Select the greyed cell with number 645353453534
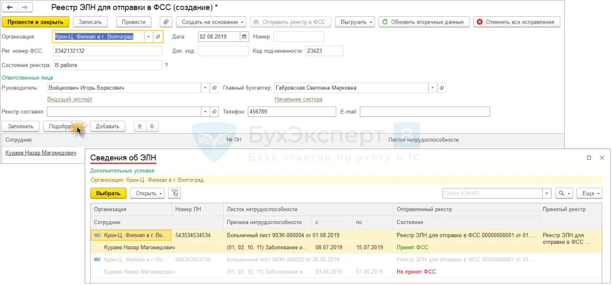Image resolution: width=612 pixels, height=285 pixels. point(197,259)
